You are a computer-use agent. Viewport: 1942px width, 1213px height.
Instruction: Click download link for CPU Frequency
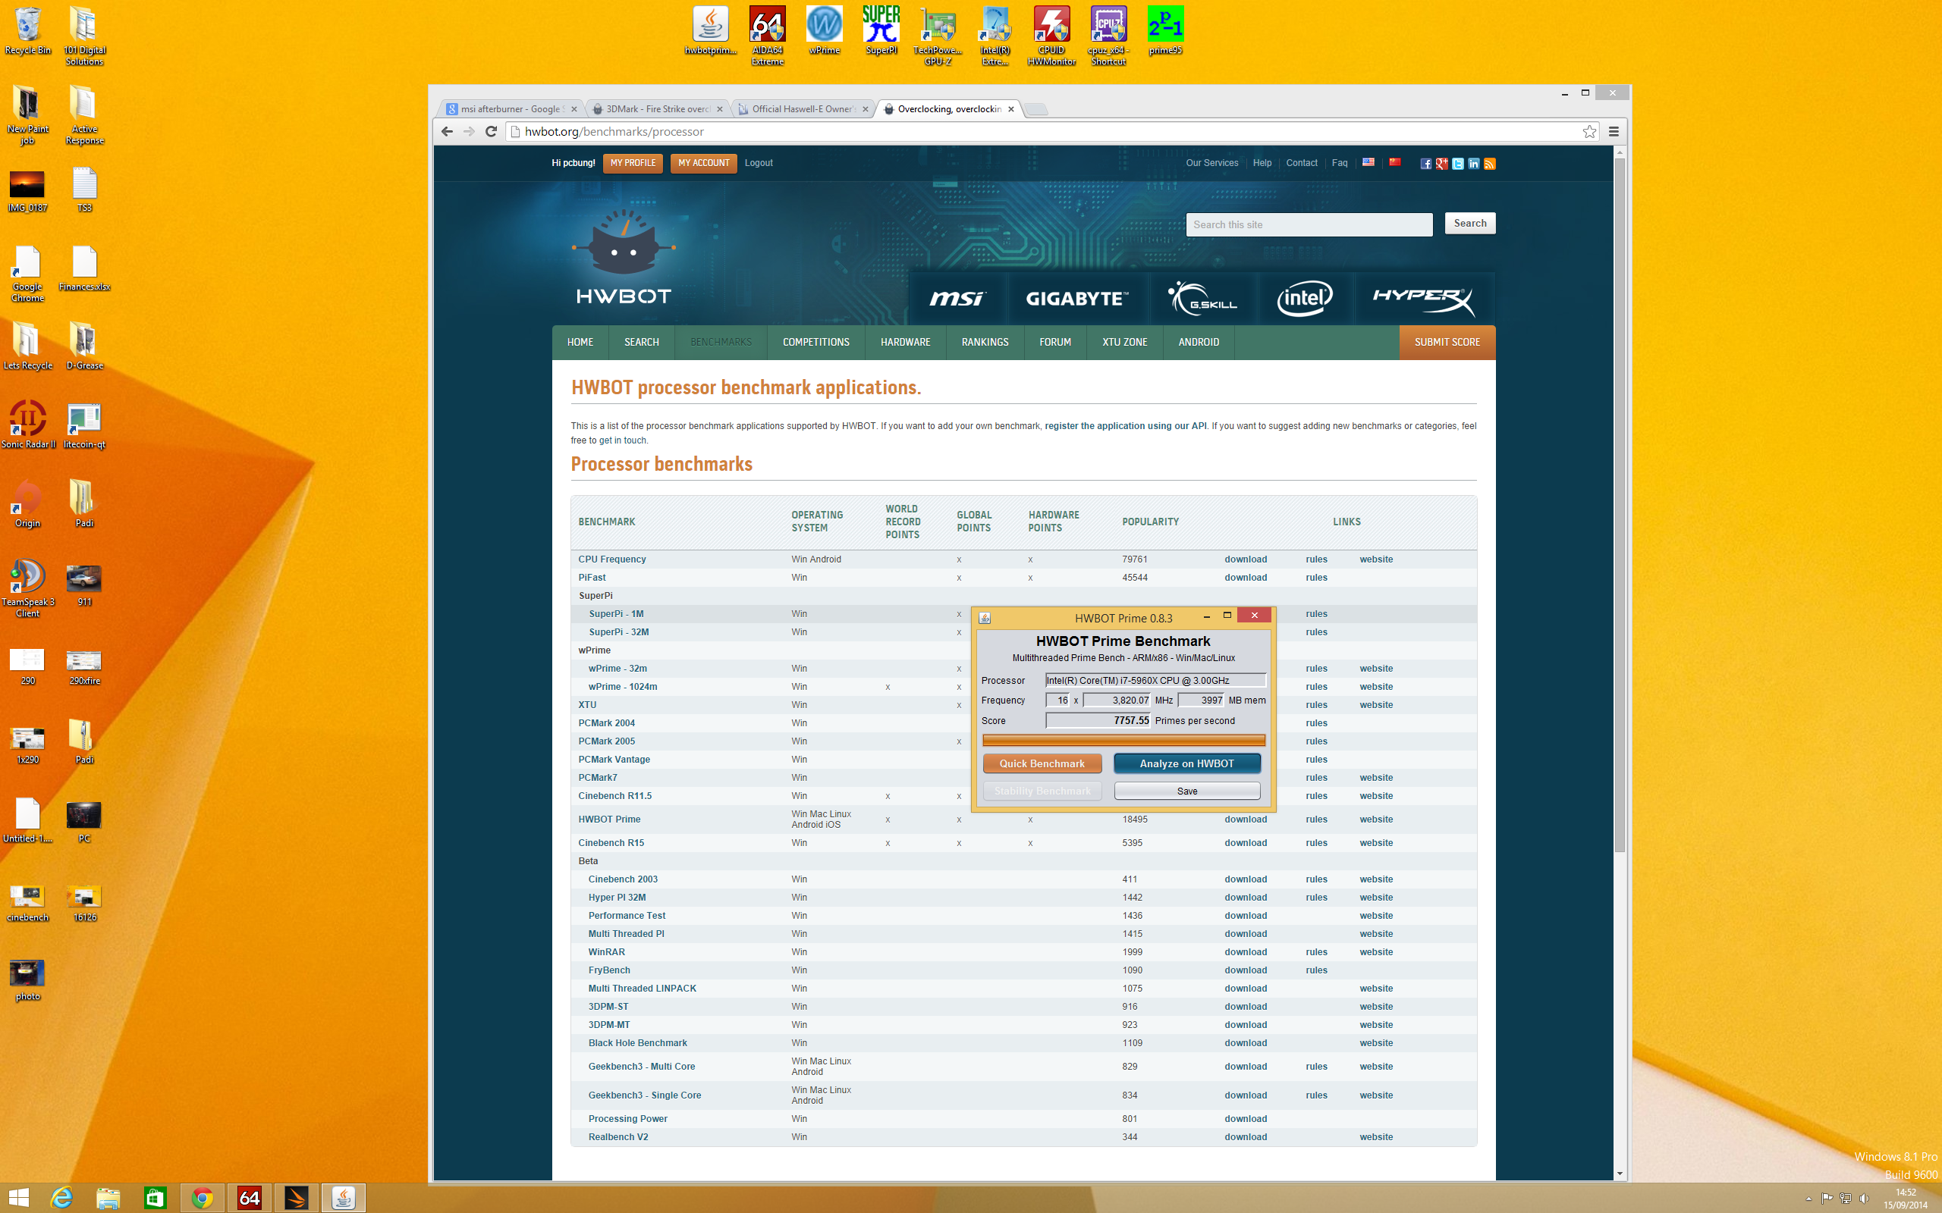point(1246,559)
